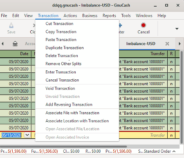Click the Date column header
The width and height of the screenshot is (184, 158).
(x=16, y=54)
